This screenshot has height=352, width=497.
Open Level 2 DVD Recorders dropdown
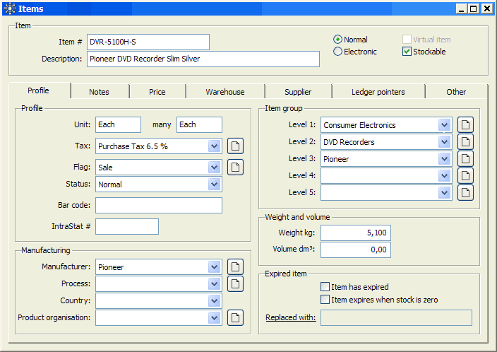coord(444,142)
